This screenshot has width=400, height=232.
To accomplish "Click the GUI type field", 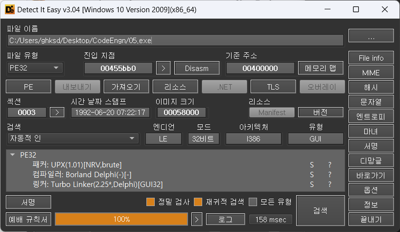I will tap(315, 139).
